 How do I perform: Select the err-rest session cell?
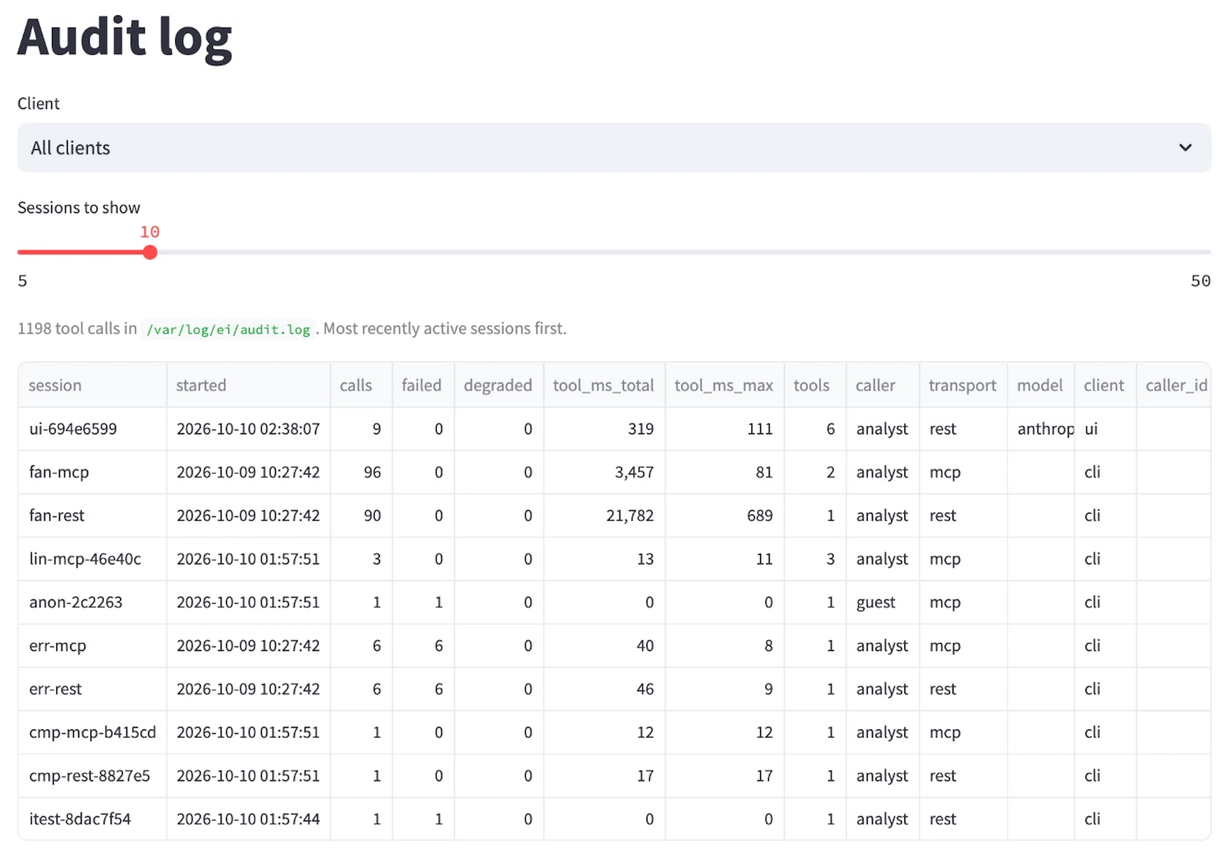[x=92, y=689]
